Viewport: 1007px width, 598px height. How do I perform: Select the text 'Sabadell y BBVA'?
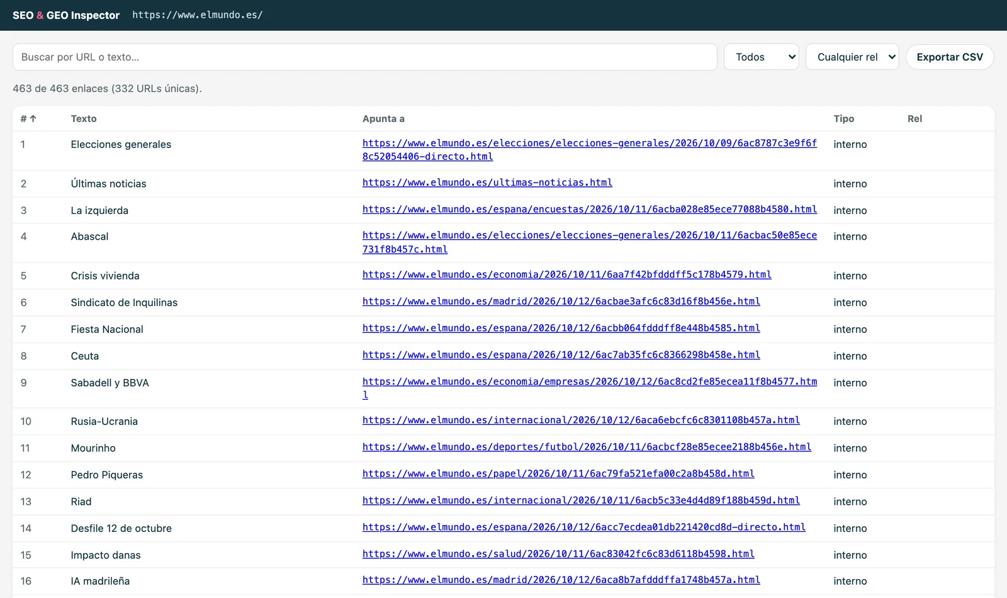point(110,383)
